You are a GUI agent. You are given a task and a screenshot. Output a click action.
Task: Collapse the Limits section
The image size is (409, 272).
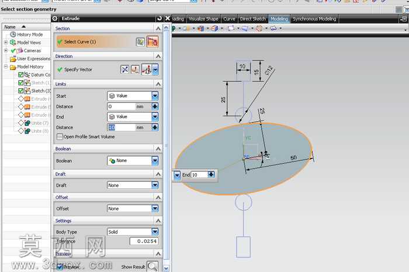pyautogui.click(x=158, y=84)
